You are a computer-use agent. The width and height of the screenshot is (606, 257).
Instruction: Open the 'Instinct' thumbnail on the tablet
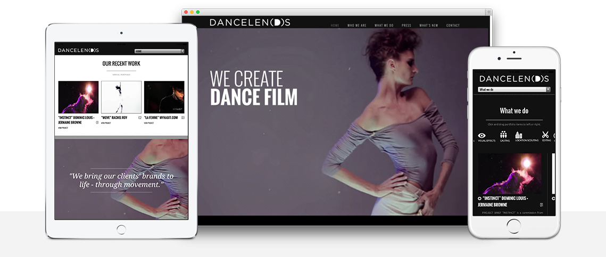click(78, 97)
